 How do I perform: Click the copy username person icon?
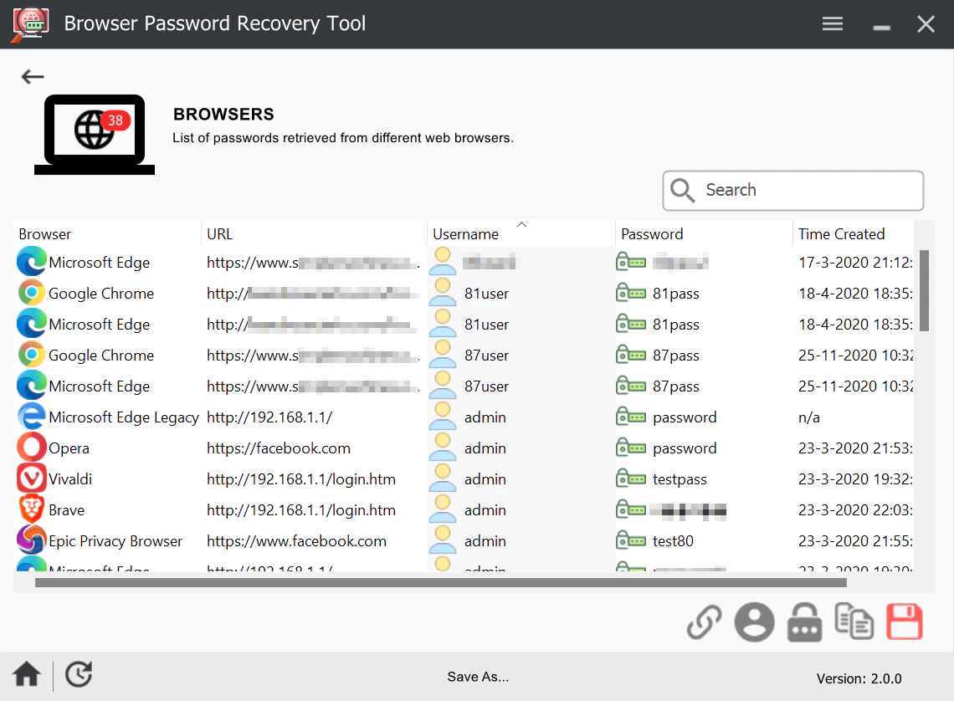755,622
